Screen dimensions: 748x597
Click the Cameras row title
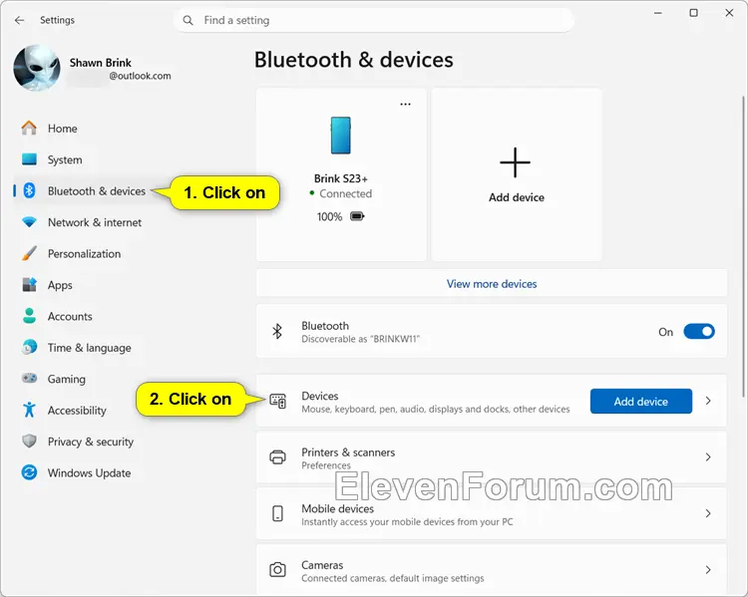[x=322, y=564]
